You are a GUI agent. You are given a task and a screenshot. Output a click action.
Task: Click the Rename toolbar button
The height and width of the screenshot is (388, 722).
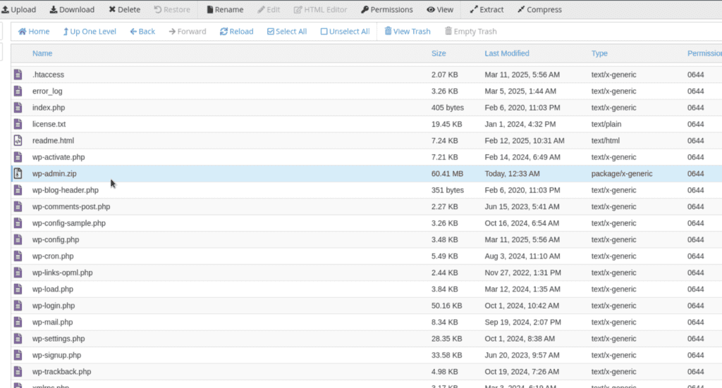click(x=225, y=10)
